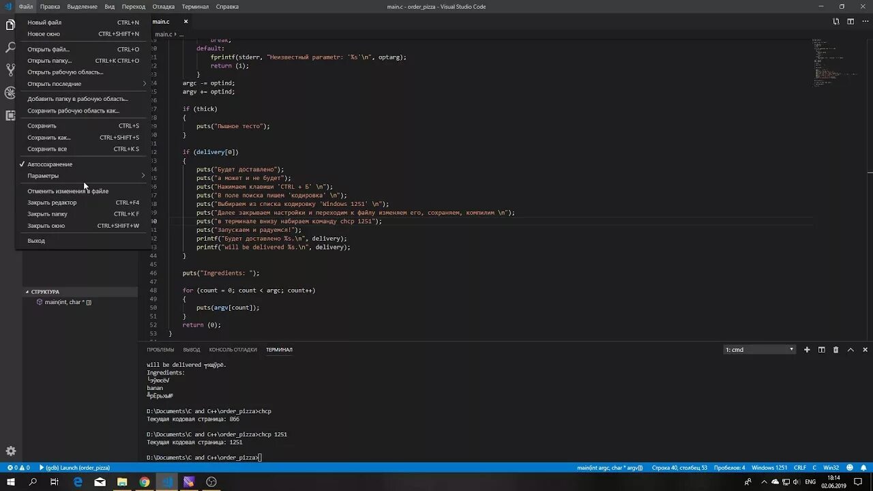Image resolution: width=873 pixels, height=491 pixels.
Task: Open the Файл menu
Action: coord(26,7)
